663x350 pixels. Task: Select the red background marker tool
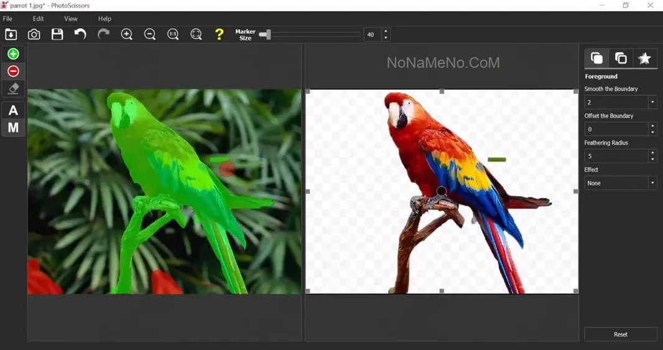coord(13,71)
